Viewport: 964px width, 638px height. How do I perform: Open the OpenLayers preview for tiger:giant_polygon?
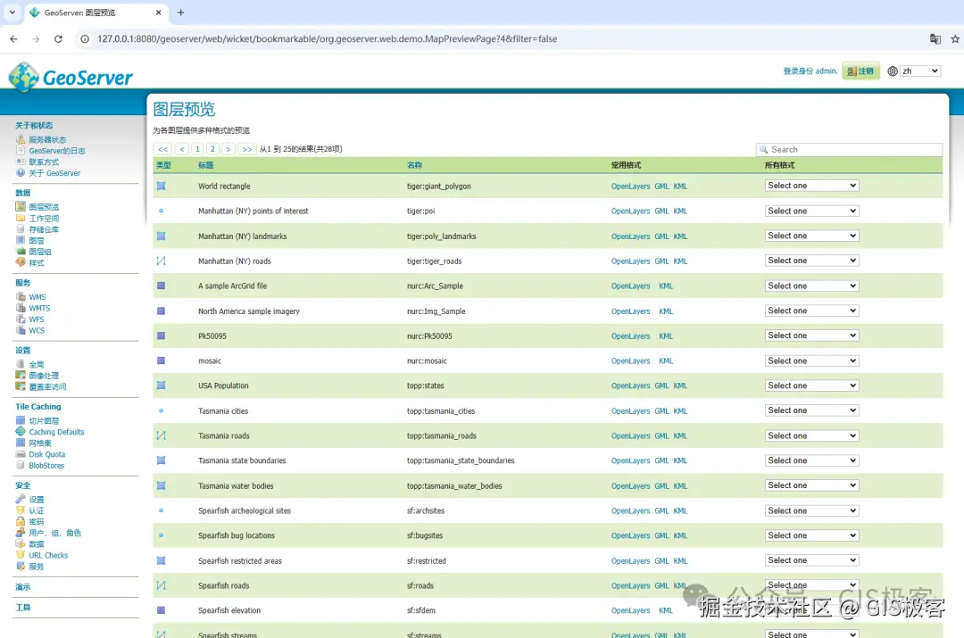630,186
